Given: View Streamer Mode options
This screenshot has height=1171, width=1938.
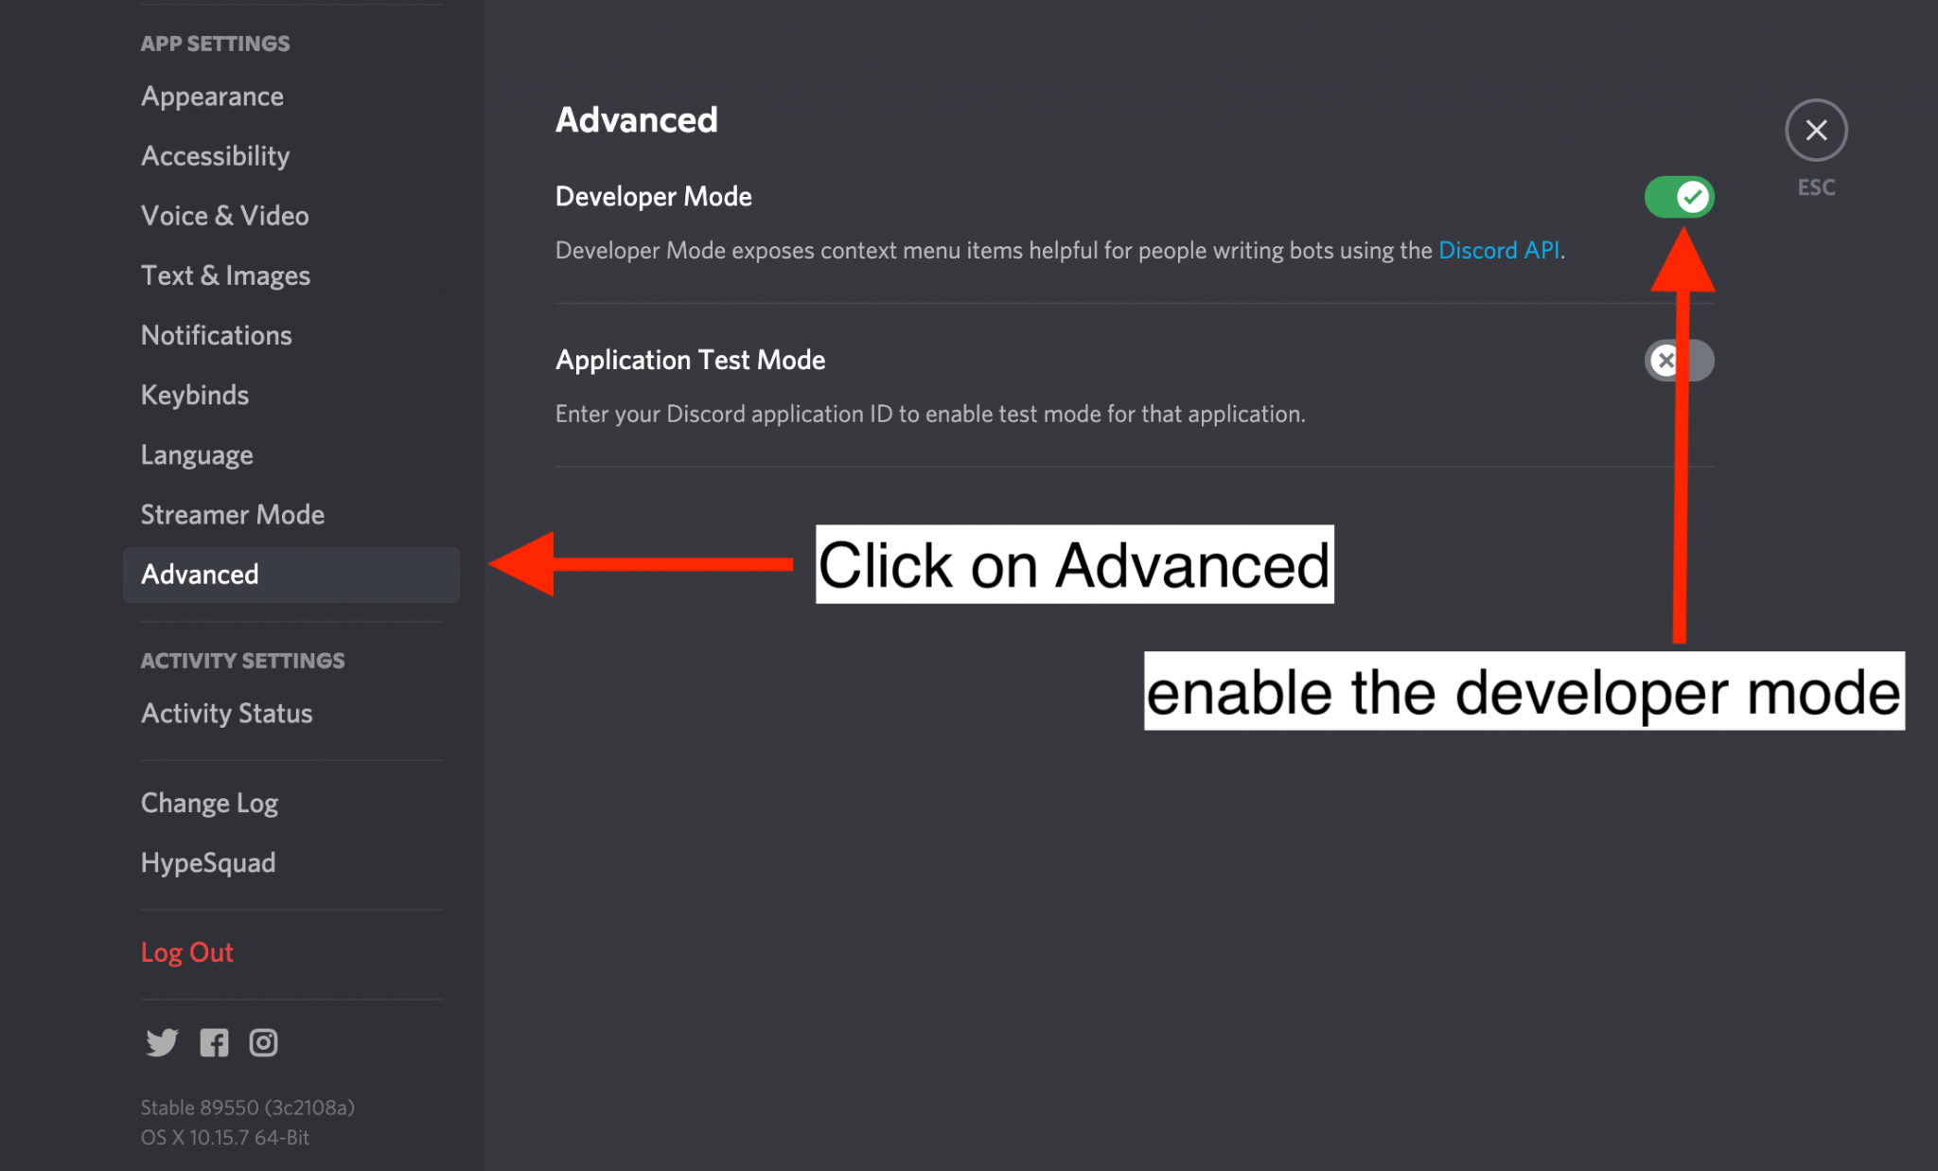Looking at the screenshot, I should [x=232, y=514].
